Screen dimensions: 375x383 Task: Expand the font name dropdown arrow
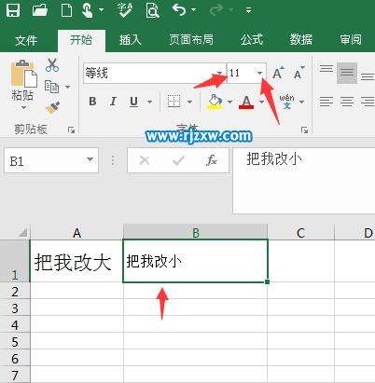click(220, 74)
